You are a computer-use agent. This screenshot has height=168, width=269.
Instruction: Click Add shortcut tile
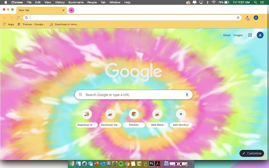point(181,118)
